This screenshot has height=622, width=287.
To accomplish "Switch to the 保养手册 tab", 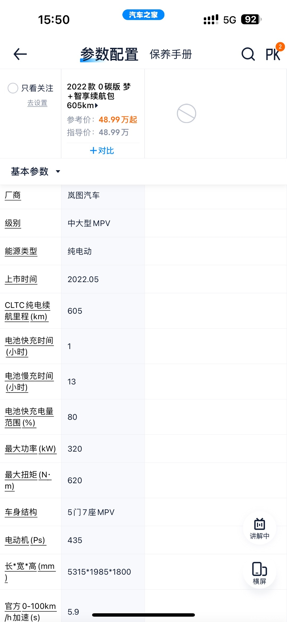I will (x=171, y=54).
